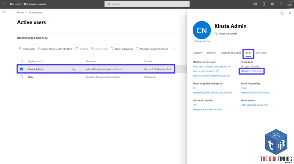This screenshot has width=294, height=164.
Task: Select the Mail tab
Action: point(248,53)
